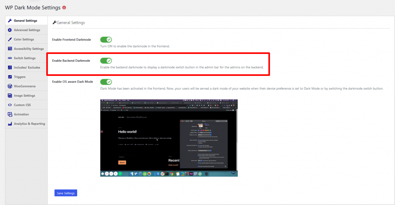Open the Triggers tab
Screen dimensions: 395x205
point(26,77)
